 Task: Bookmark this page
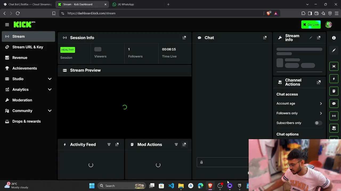point(54,13)
